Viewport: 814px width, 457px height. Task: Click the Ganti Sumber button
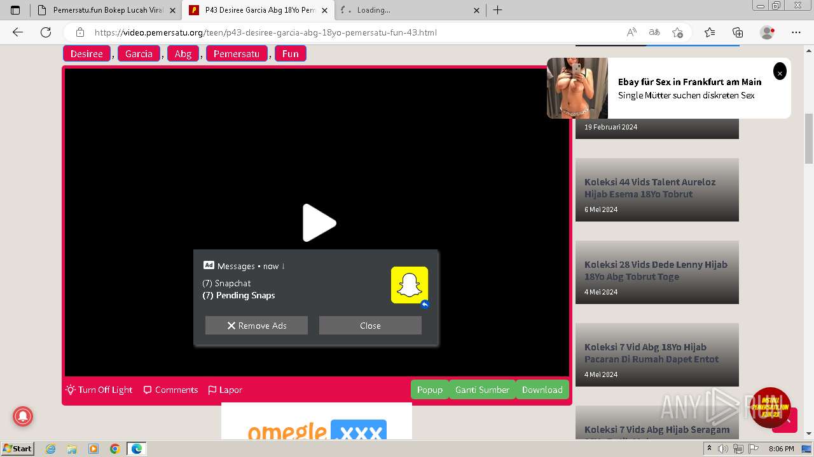482,390
